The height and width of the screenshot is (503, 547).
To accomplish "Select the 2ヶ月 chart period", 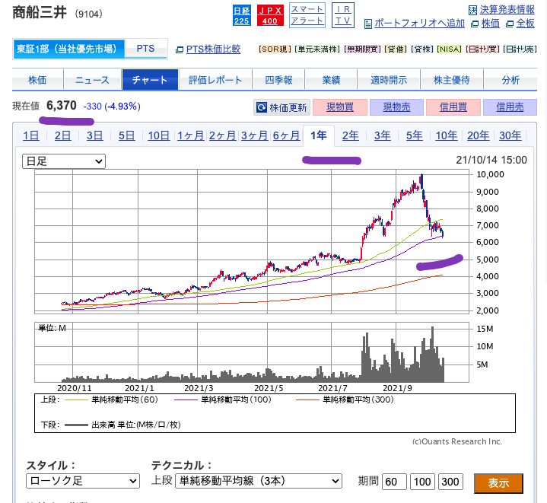I will coord(223,135).
